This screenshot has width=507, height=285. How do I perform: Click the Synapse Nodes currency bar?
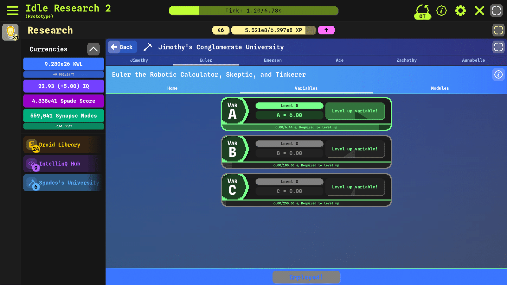(63, 116)
